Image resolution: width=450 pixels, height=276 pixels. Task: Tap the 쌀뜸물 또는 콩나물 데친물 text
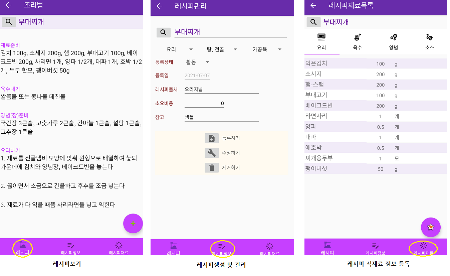[x=33, y=97]
